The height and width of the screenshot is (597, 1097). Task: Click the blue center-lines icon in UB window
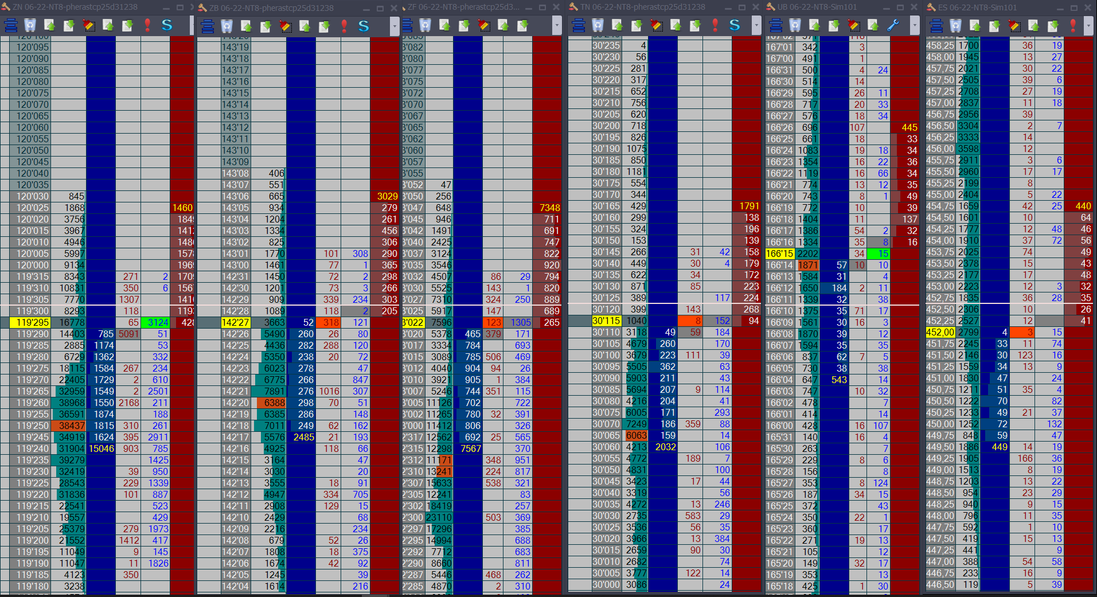(776, 26)
